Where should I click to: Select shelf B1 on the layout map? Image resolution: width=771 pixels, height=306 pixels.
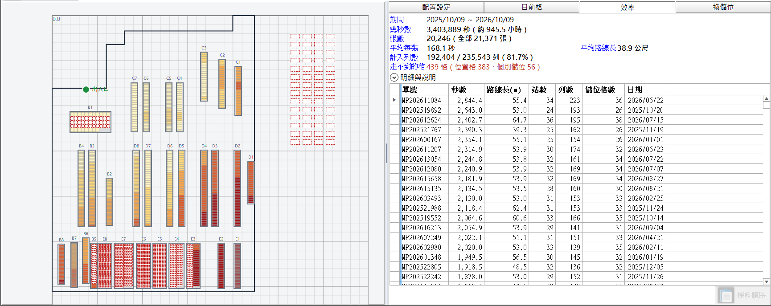tap(90, 122)
